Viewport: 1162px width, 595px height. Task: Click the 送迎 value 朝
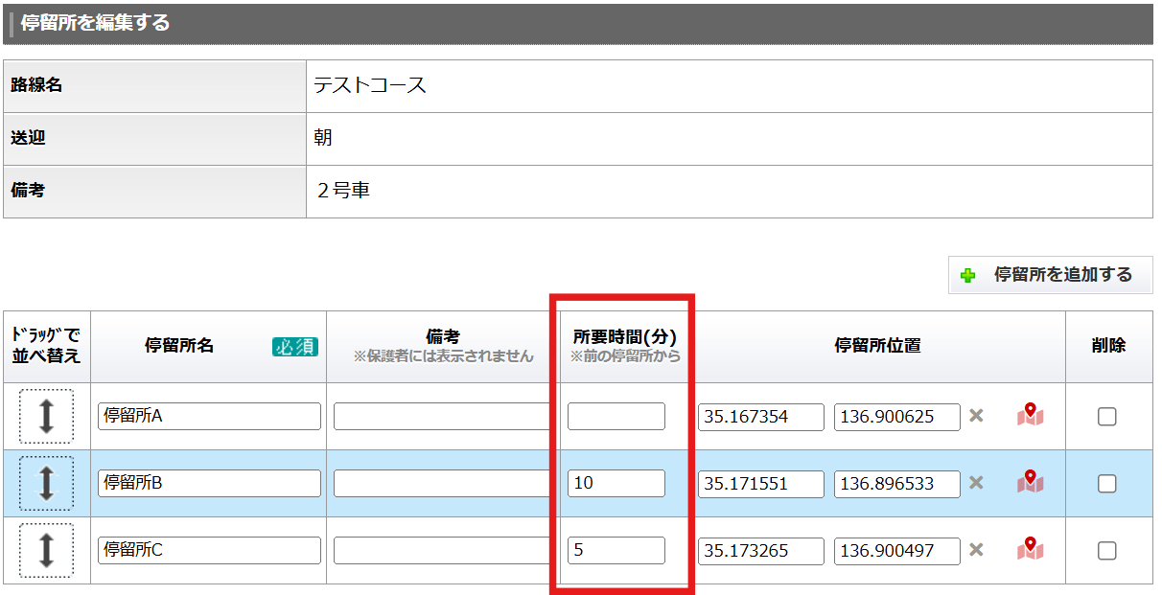[323, 138]
